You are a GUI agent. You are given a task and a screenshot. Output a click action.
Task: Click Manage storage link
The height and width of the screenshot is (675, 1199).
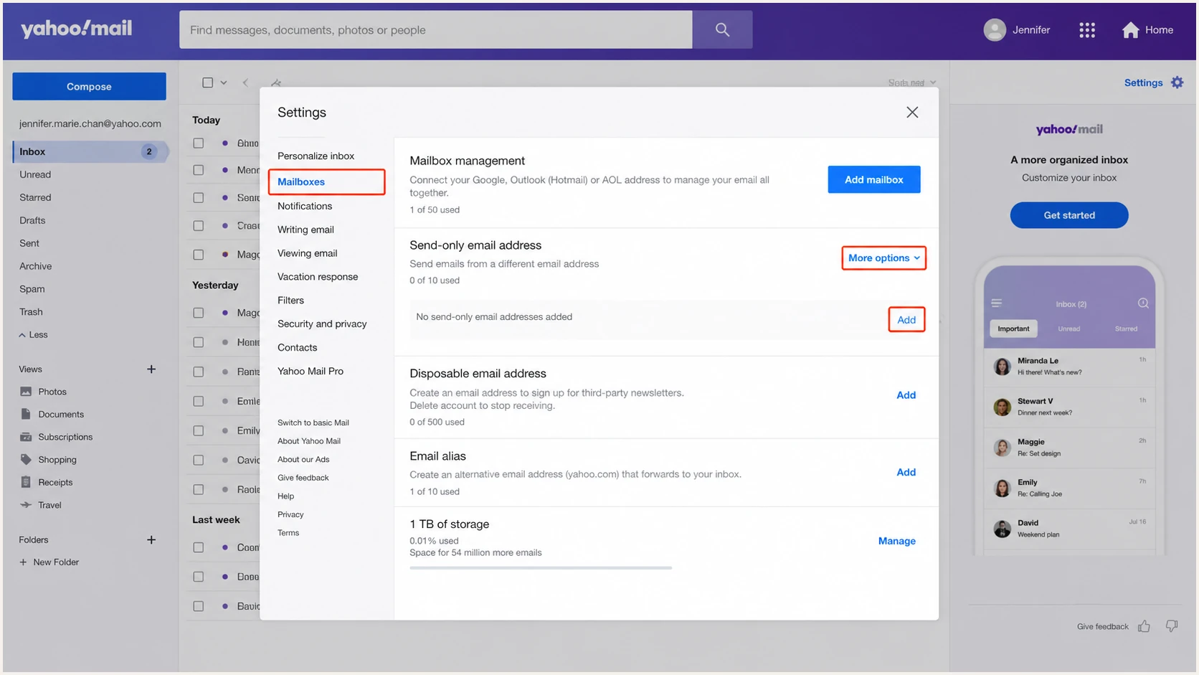pos(896,541)
